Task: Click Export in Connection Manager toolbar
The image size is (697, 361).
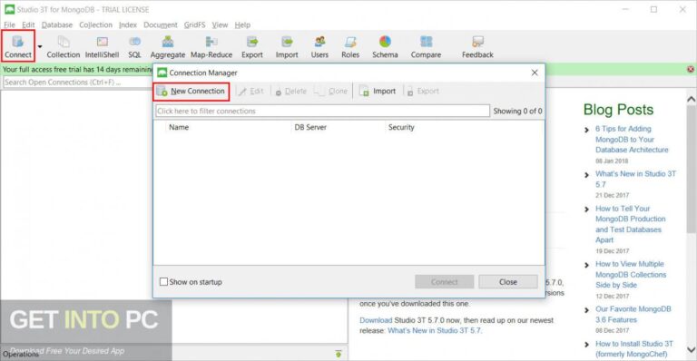Action: point(423,91)
